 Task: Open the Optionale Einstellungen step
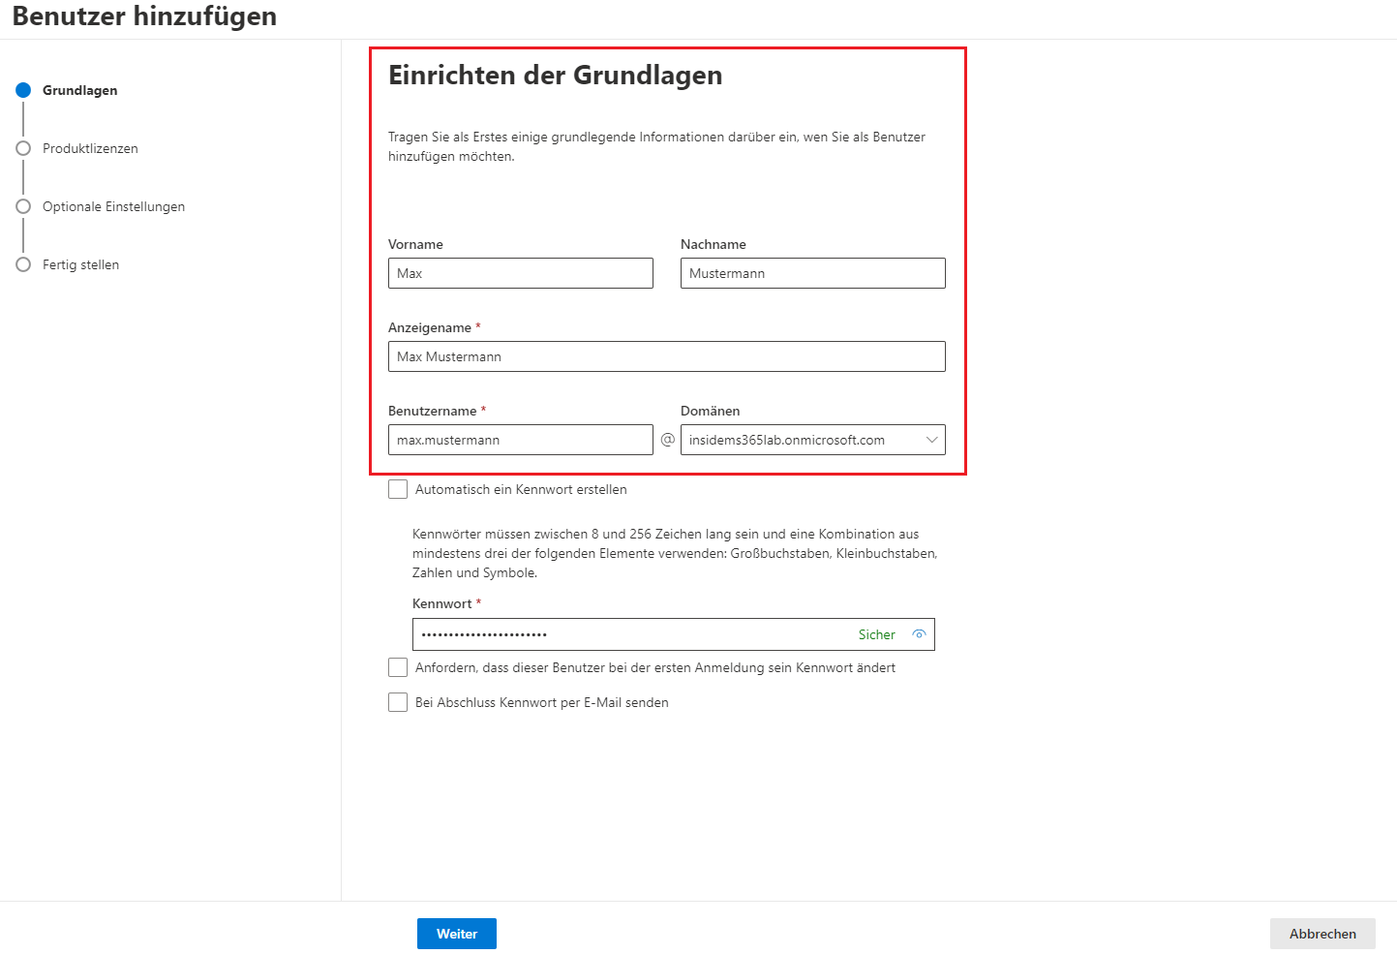[113, 206]
